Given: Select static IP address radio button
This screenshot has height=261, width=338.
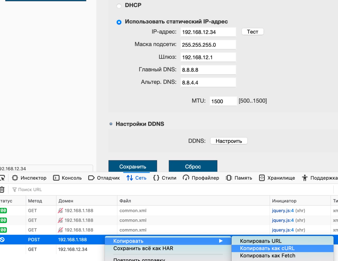Looking at the screenshot, I should 119,22.
